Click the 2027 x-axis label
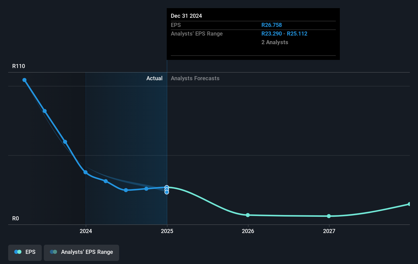This screenshot has height=264, width=418. click(x=329, y=231)
